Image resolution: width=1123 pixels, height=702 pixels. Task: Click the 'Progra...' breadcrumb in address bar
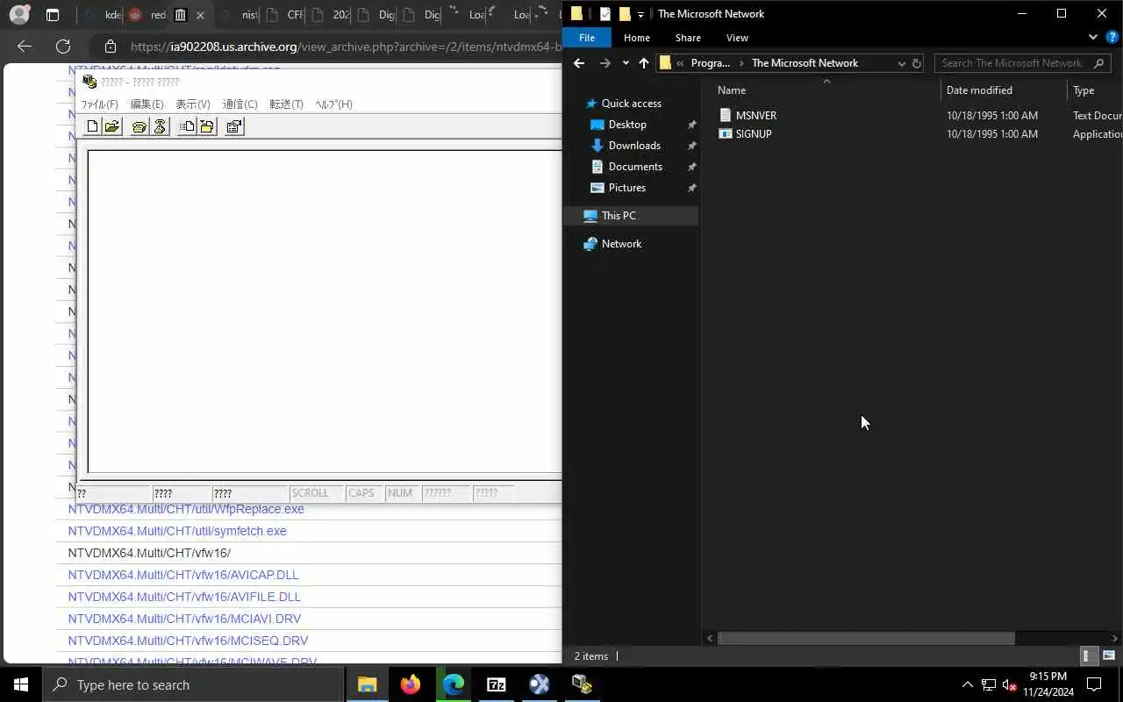click(x=710, y=63)
